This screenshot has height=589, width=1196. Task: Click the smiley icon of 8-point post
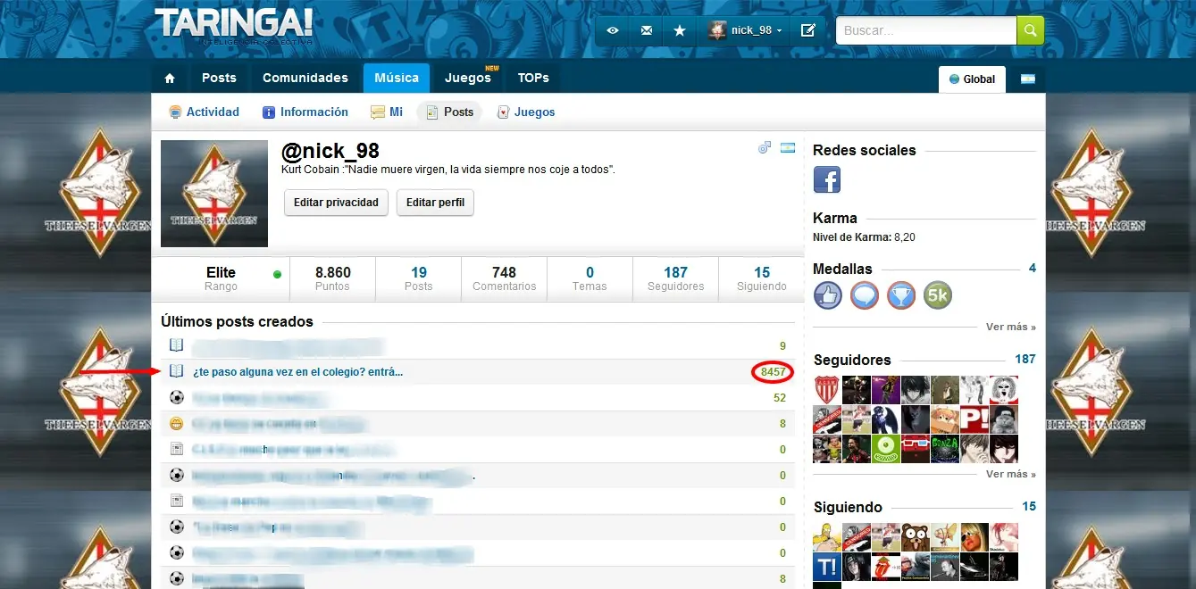point(177,423)
